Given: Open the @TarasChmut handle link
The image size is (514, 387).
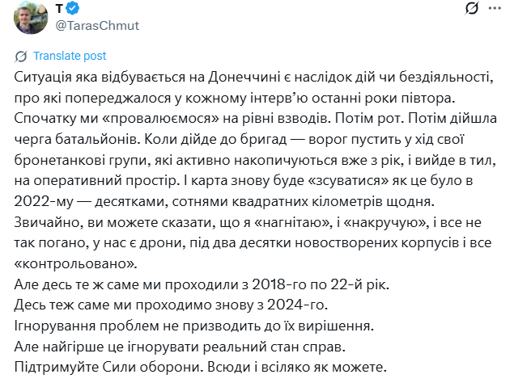Looking at the screenshot, I should [x=97, y=26].
